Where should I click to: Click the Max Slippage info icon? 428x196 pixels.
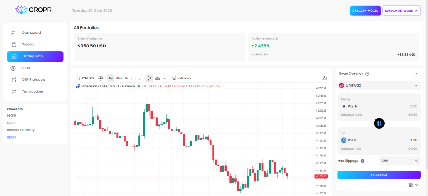coord(362,161)
